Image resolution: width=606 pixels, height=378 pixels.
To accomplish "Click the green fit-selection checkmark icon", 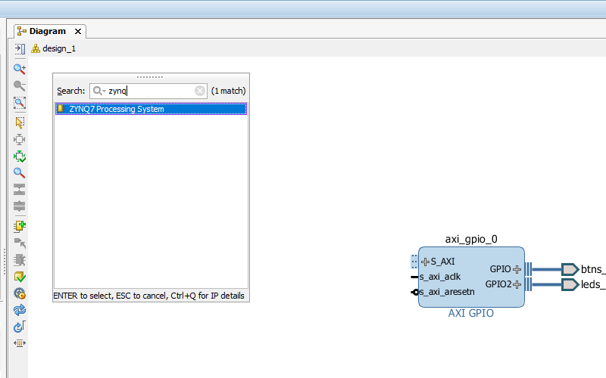I will tap(20, 156).
